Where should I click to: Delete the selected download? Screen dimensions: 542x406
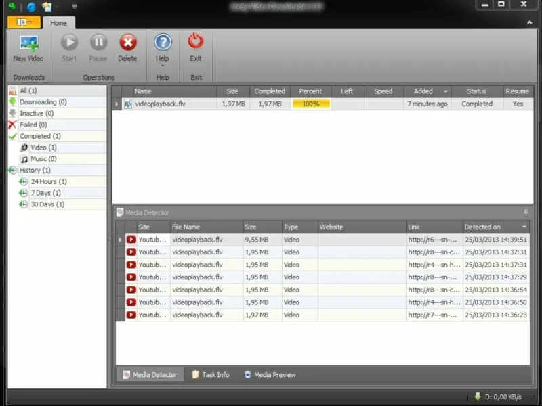[127, 48]
